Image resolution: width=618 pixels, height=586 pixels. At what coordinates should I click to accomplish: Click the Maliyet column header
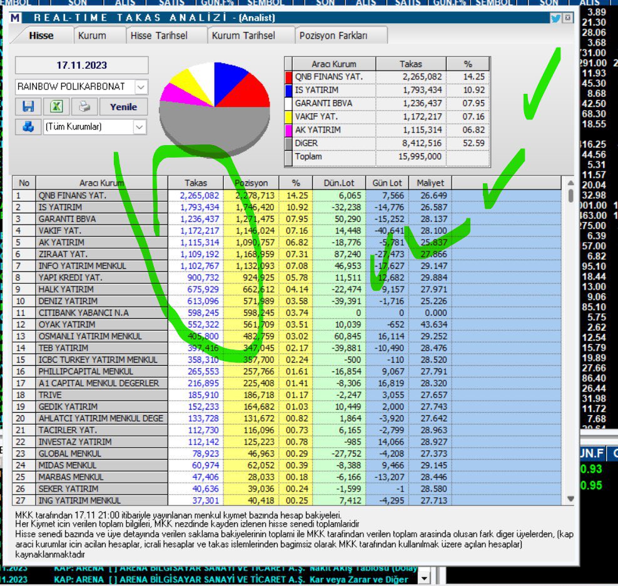(x=430, y=183)
